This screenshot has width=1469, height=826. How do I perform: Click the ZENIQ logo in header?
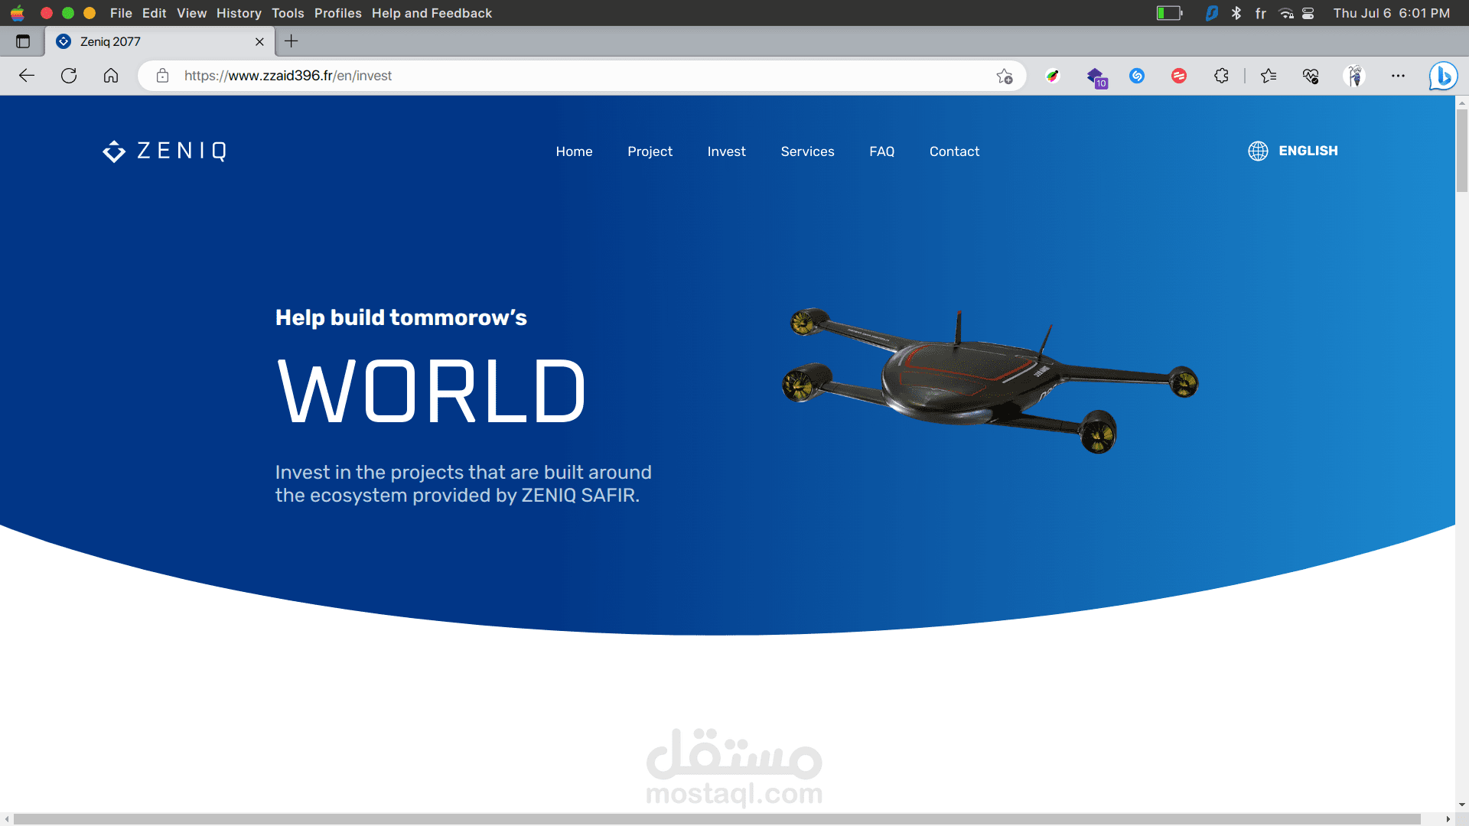164,151
